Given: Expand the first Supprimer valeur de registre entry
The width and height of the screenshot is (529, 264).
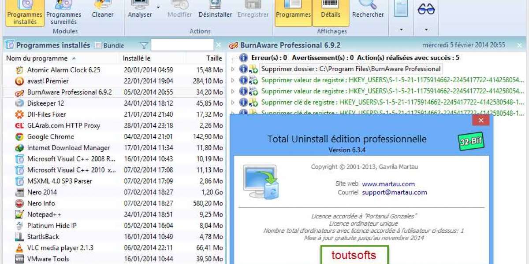Looking at the screenshot, I should point(233,80).
